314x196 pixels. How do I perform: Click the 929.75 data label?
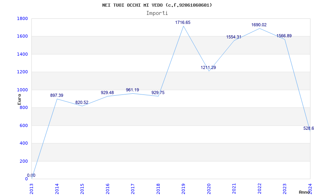(x=158, y=93)
